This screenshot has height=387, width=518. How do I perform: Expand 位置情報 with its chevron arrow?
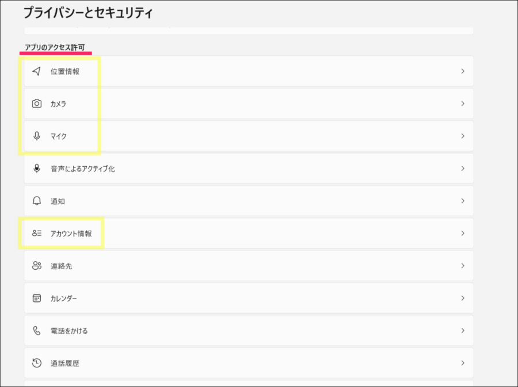tap(462, 71)
